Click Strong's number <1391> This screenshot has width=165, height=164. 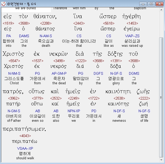point(116,61)
